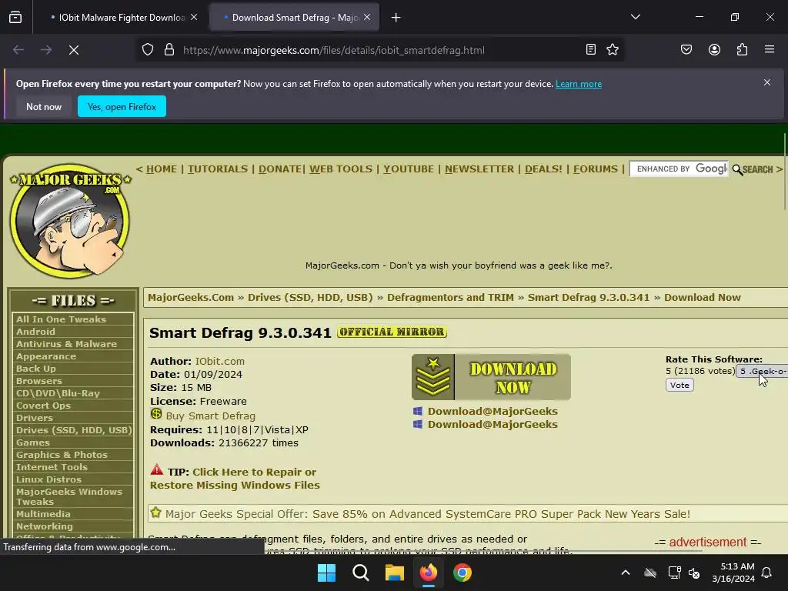Follow the Learn more link

click(x=579, y=84)
